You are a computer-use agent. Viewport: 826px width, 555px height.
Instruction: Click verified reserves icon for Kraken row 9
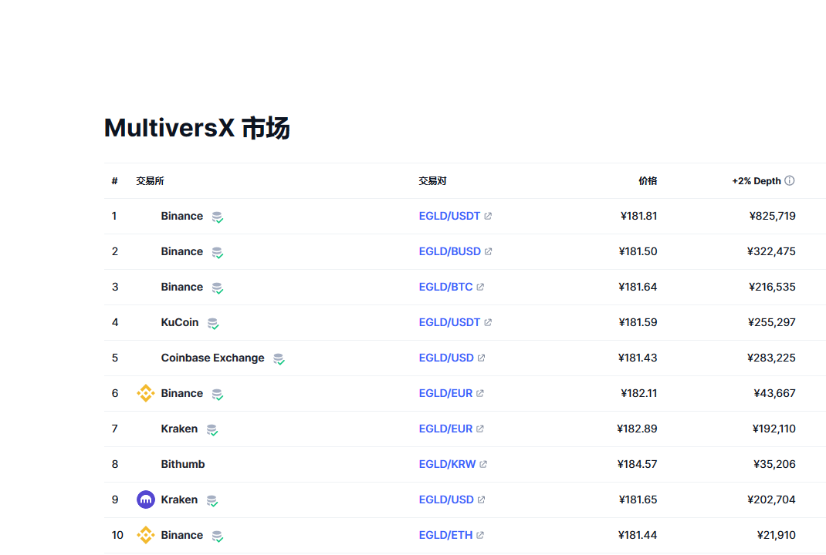(x=212, y=501)
